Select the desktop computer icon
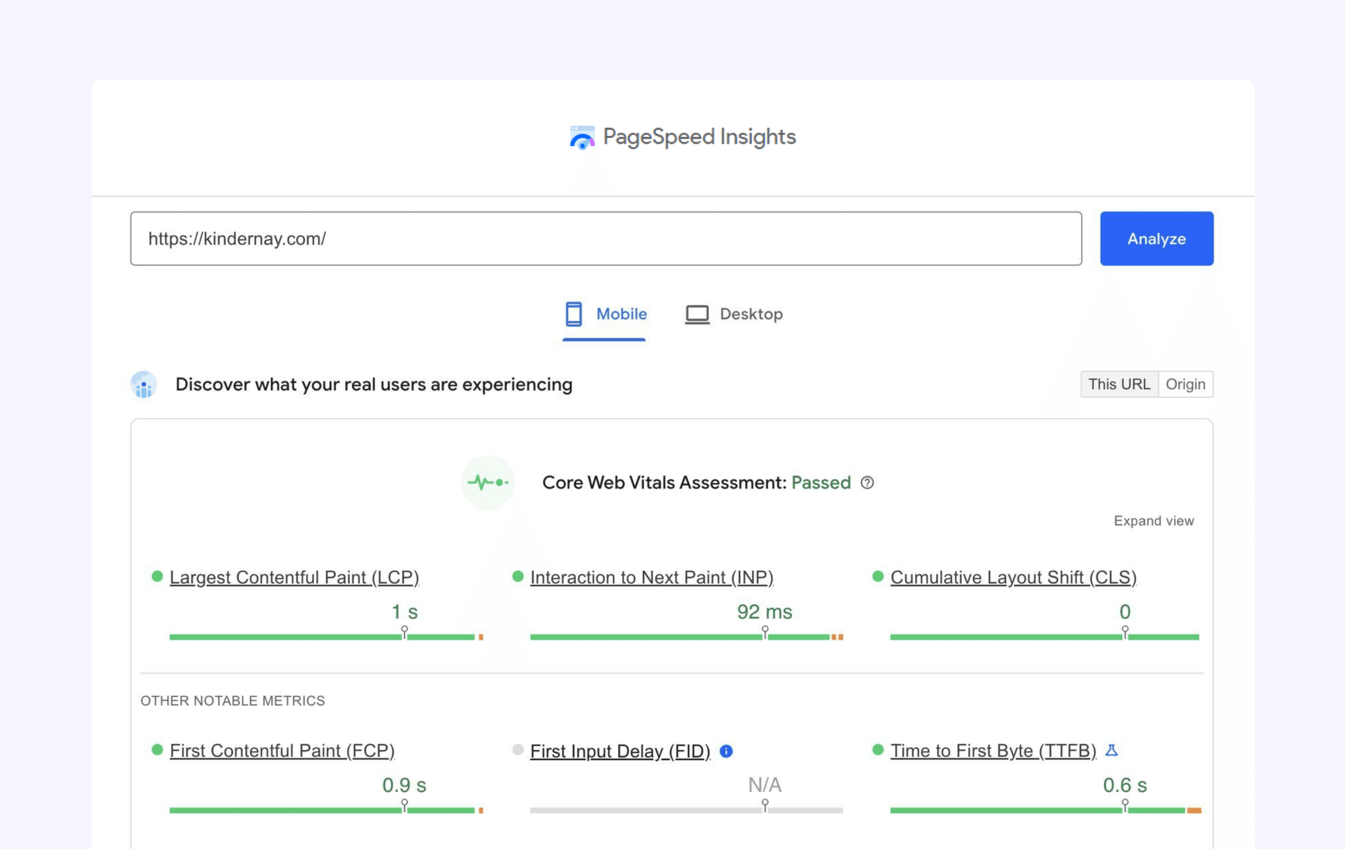 [697, 313]
